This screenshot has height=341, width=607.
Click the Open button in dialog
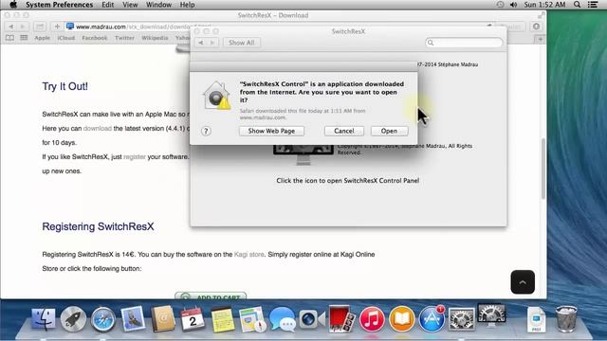pyautogui.click(x=389, y=131)
